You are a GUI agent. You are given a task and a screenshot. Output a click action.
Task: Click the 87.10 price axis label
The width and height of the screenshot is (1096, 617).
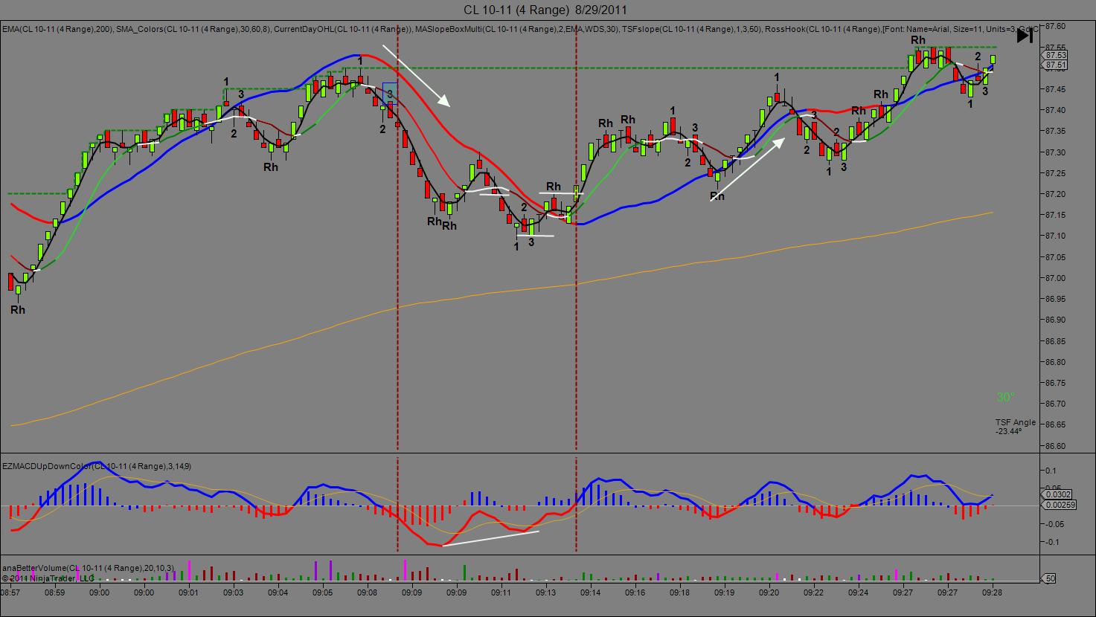click(x=1056, y=236)
